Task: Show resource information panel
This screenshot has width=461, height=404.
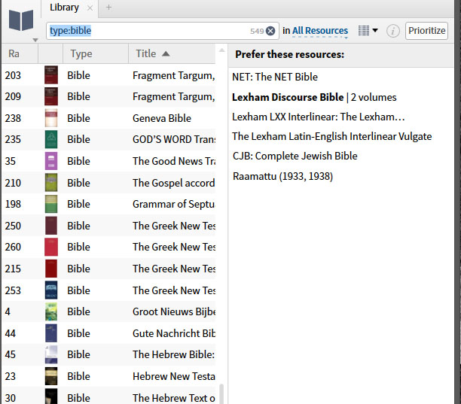Action: tap(392, 31)
